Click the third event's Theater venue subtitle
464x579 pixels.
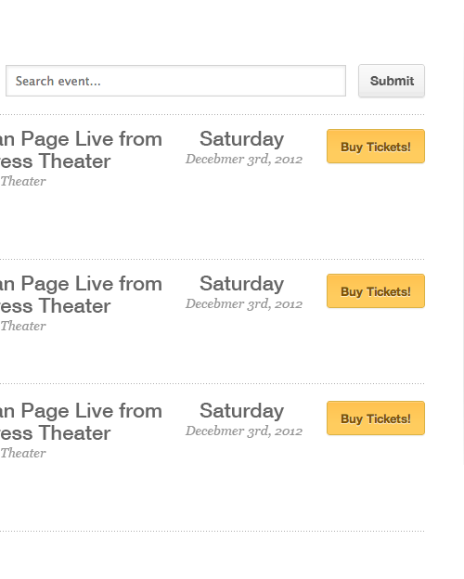[23, 453]
